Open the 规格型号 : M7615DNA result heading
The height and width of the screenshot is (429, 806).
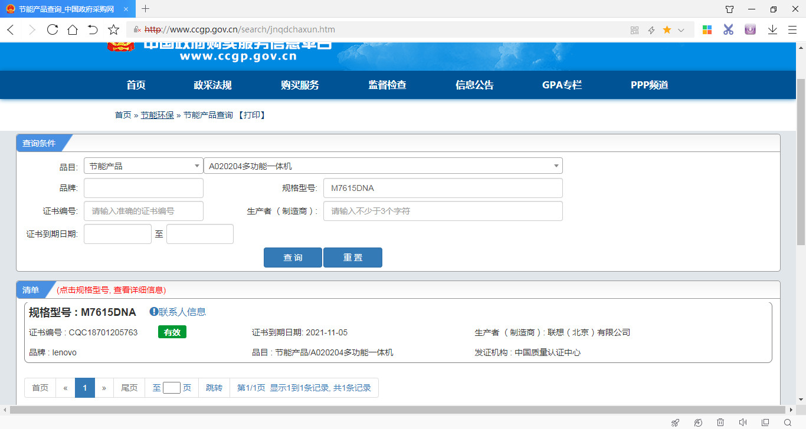click(x=83, y=312)
